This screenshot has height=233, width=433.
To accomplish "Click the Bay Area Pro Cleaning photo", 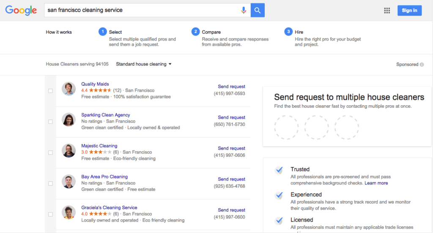I will [x=69, y=181].
